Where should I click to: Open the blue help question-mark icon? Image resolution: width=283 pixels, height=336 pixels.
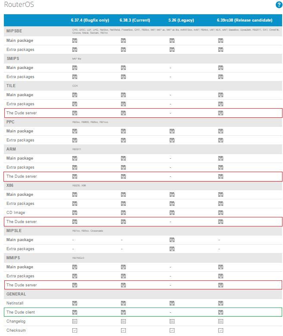[x=279, y=5]
